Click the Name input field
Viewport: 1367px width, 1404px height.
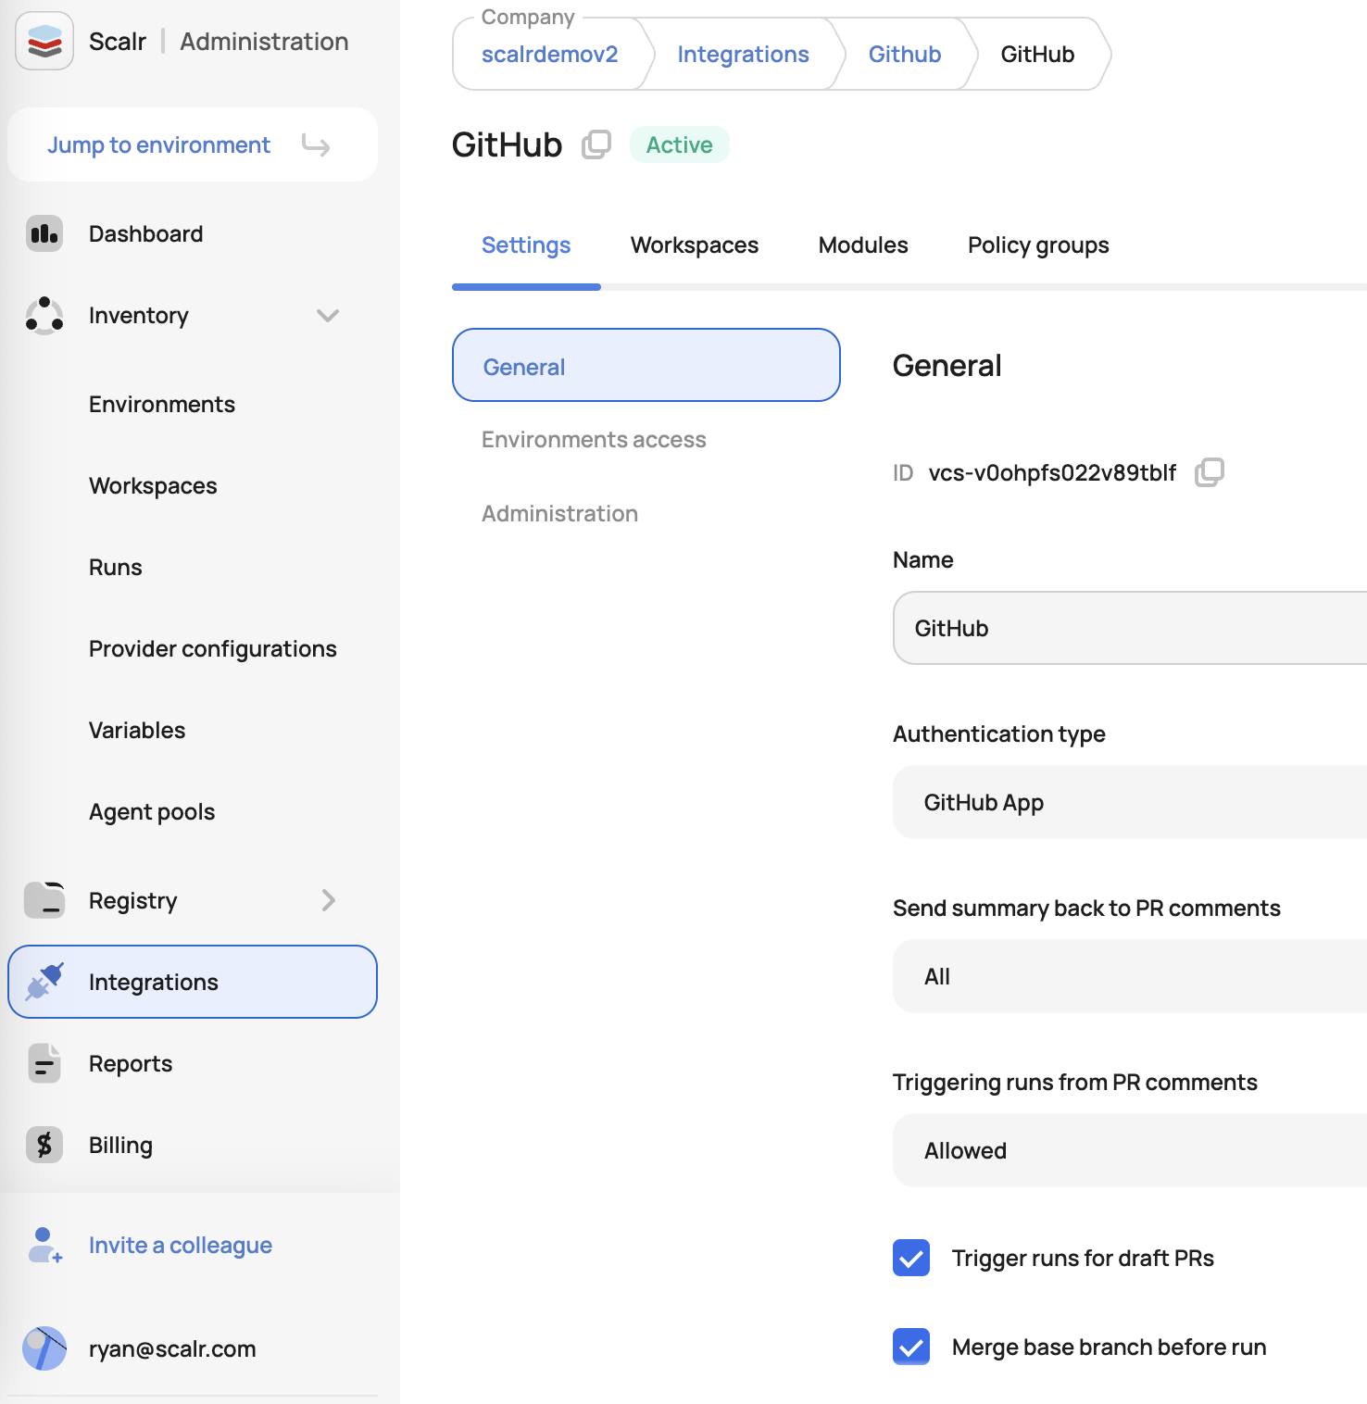tap(1130, 628)
